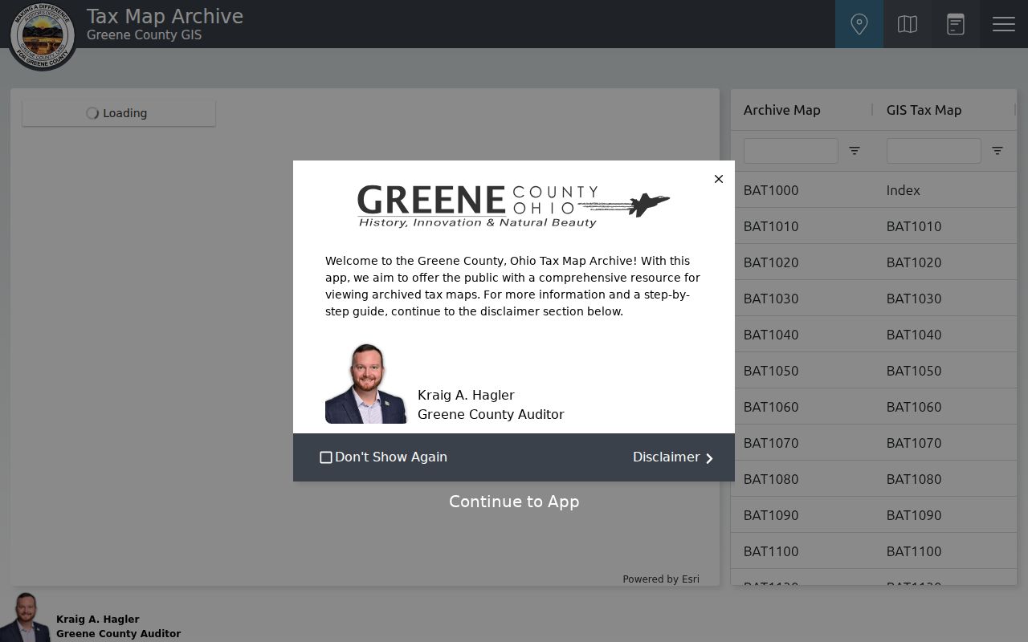Select BAT1050 in Archive Map column
The height and width of the screenshot is (642, 1028).
pyautogui.click(x=771, y=371)
